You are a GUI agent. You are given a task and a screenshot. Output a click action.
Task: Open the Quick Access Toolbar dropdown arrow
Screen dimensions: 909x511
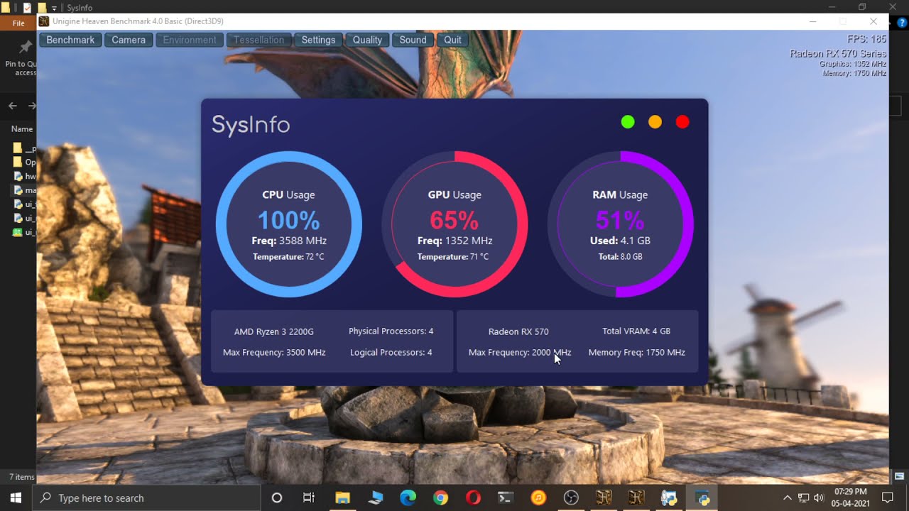point(54,8)
